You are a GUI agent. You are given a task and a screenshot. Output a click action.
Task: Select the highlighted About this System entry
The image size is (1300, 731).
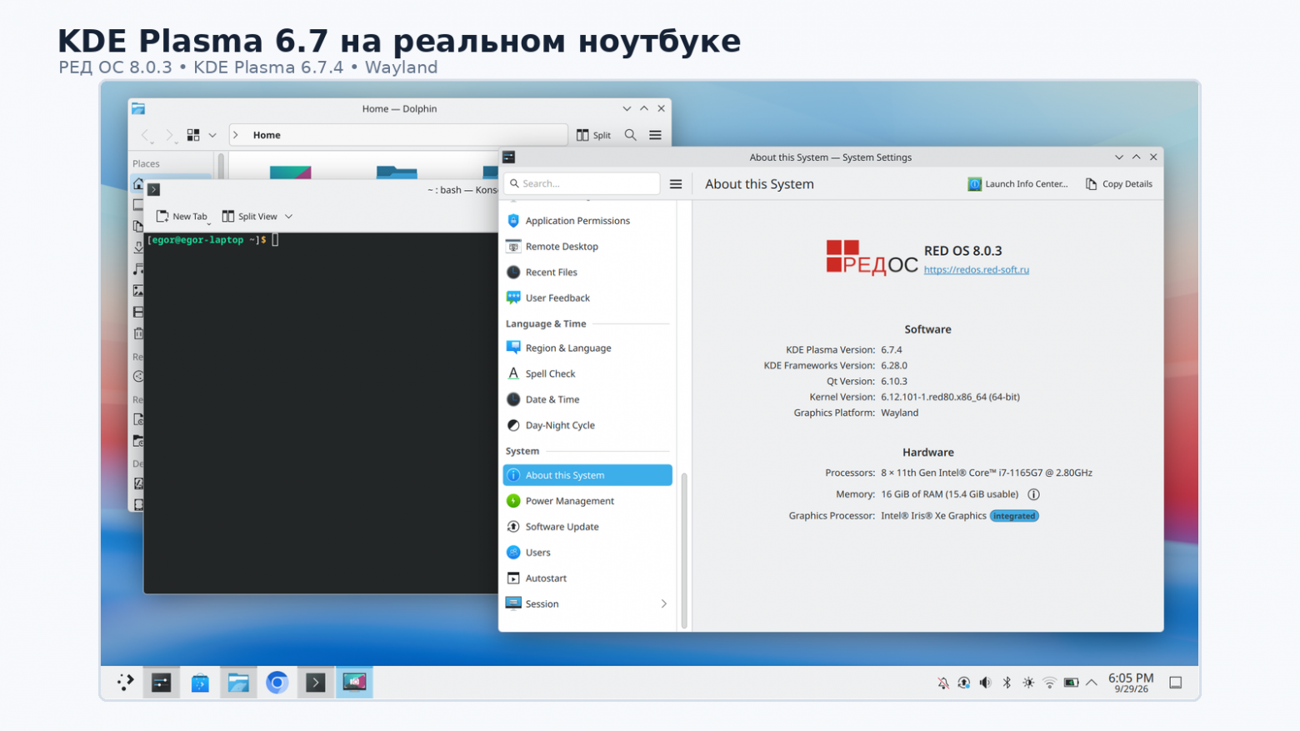[587, 475]
